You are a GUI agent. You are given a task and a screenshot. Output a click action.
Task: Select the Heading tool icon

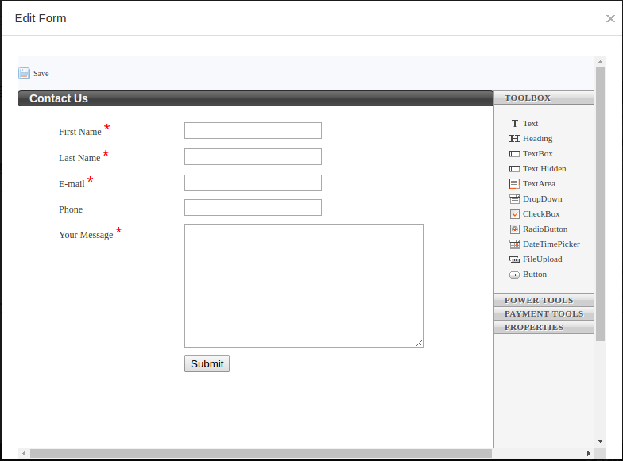[x=514, y=139]
